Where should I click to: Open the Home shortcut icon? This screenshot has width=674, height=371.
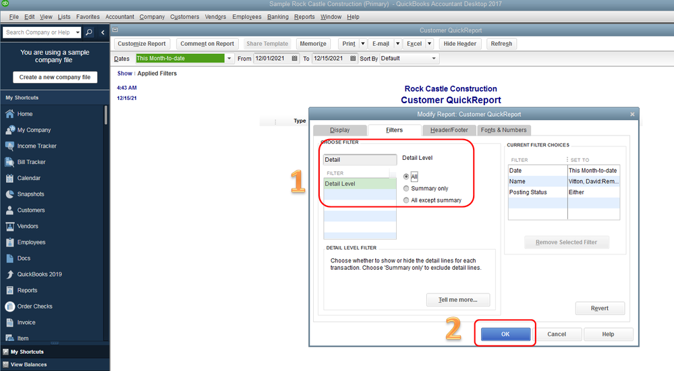(x=10, y=114)
